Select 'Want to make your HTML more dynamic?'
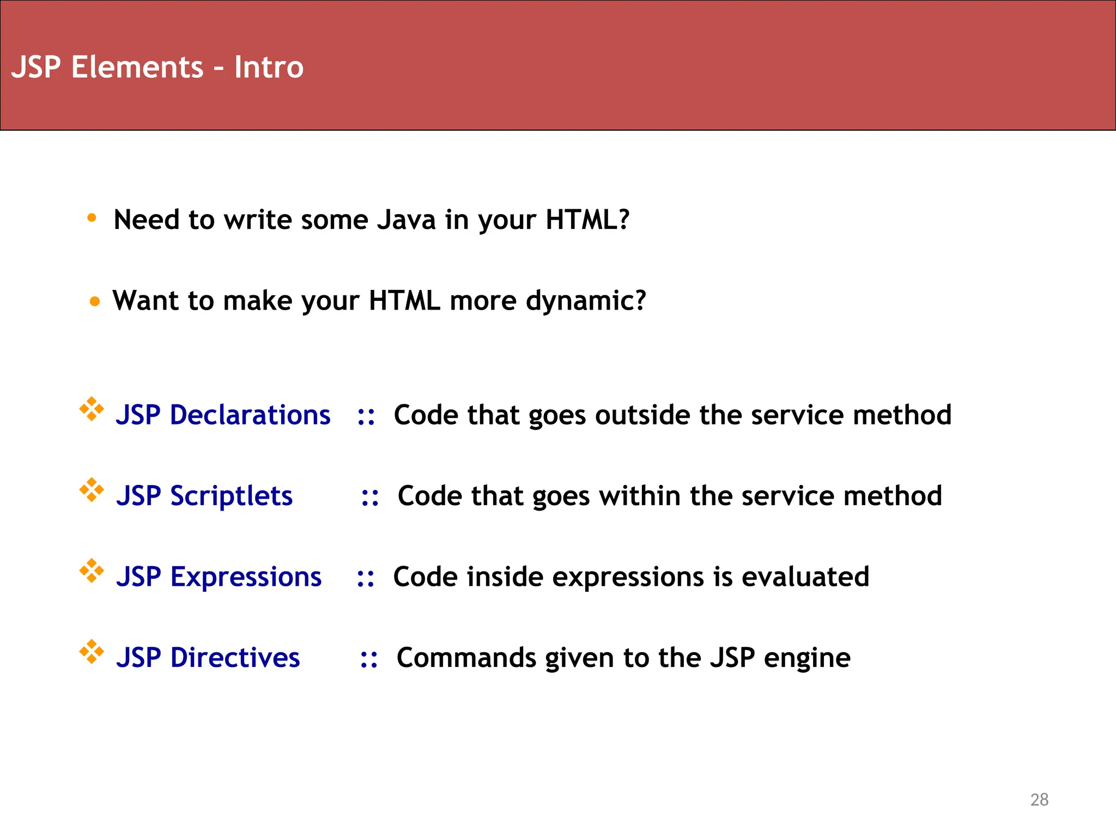 (x=379, y=301)
